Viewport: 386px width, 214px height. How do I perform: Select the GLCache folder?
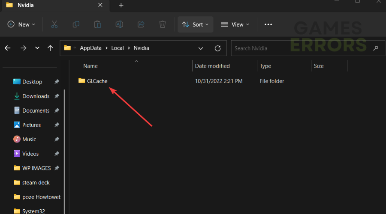click(97, 81)
